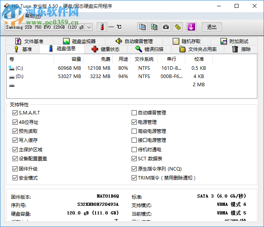The height and width of the screenshot is (227, 264).
Task: Open the 文件(F) menu
Action: pos(11,16)
